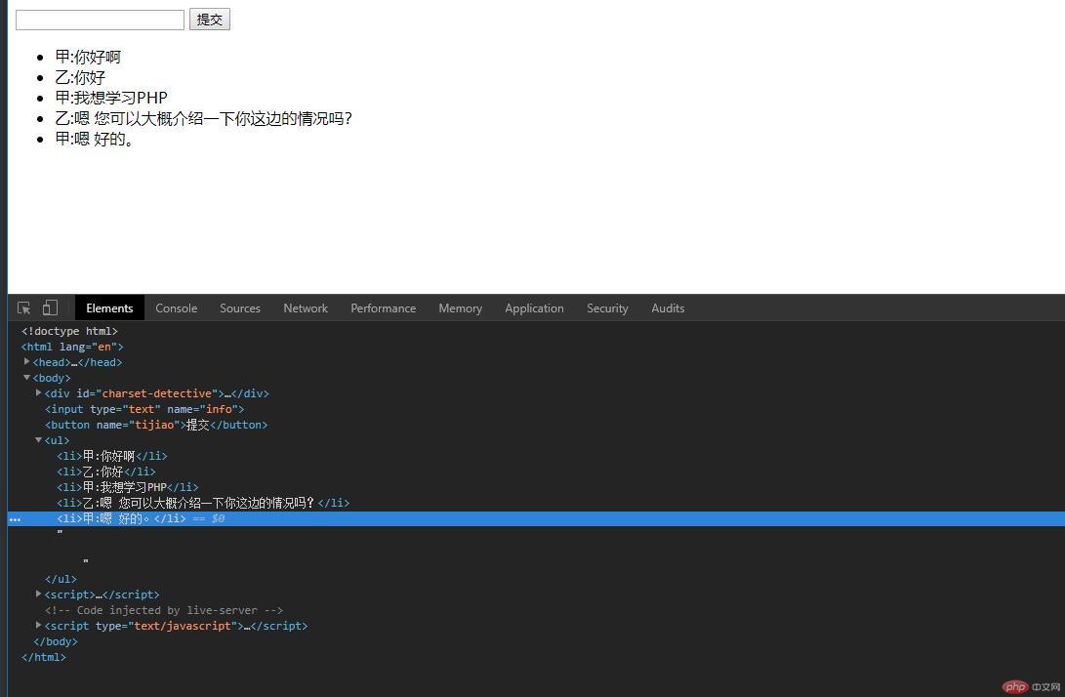This screenshot has height=697, width=1065.
Task: Open the Performance tab
Action: tap(383, 307)
